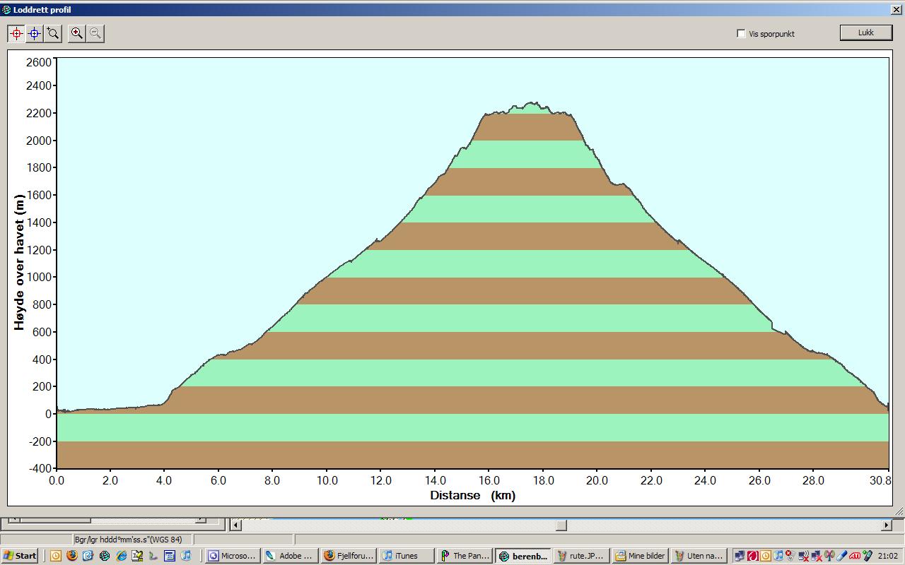Switch to Fjellforum Firefox taskbar window

pyautogui.click(x=347, y=556)
